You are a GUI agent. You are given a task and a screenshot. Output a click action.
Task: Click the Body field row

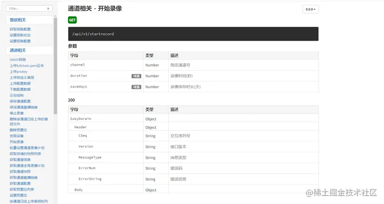point(193,190)
